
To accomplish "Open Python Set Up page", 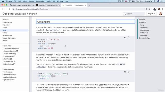I will [7, 22].
